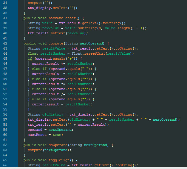The image size is (187, 169).
Task: Click line number 65 in the gutter
Action: (x=5, y=160)
